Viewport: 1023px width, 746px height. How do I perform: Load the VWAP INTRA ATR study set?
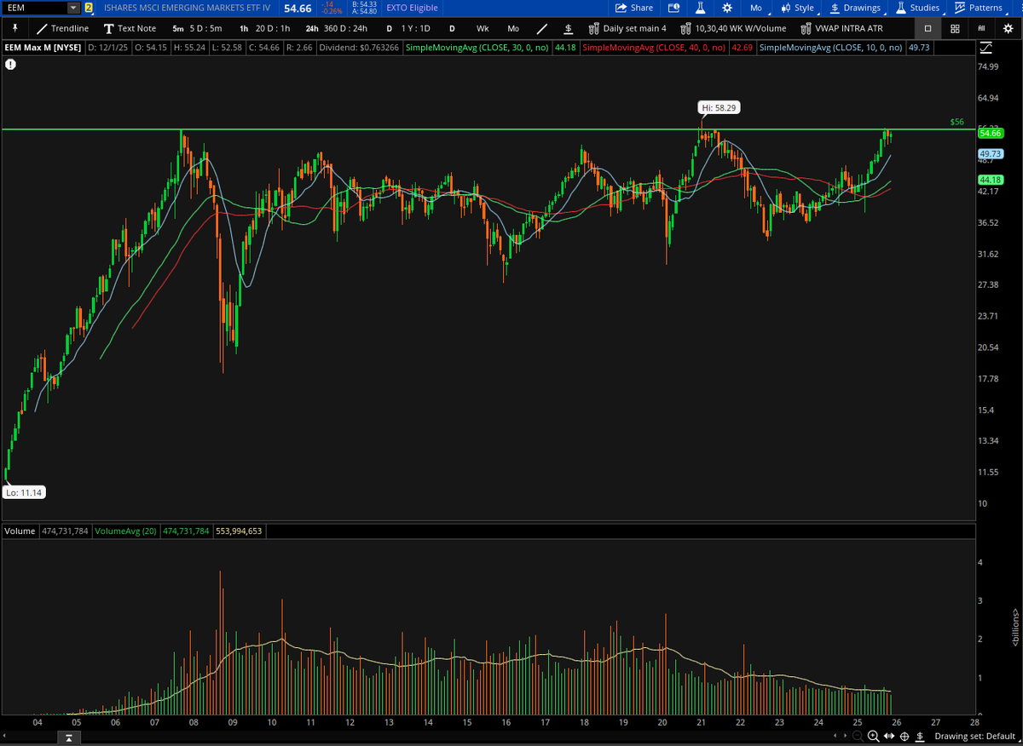click(841, 28)
